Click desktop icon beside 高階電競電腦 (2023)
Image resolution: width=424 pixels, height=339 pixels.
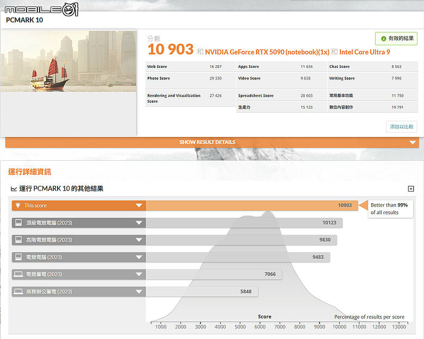(x=18, y=240)
